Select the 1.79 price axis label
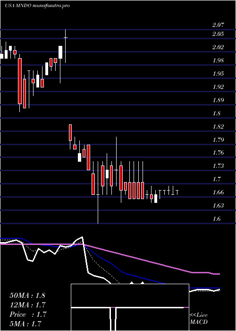This screenshot has height=331, width=236. coord(218,139)
